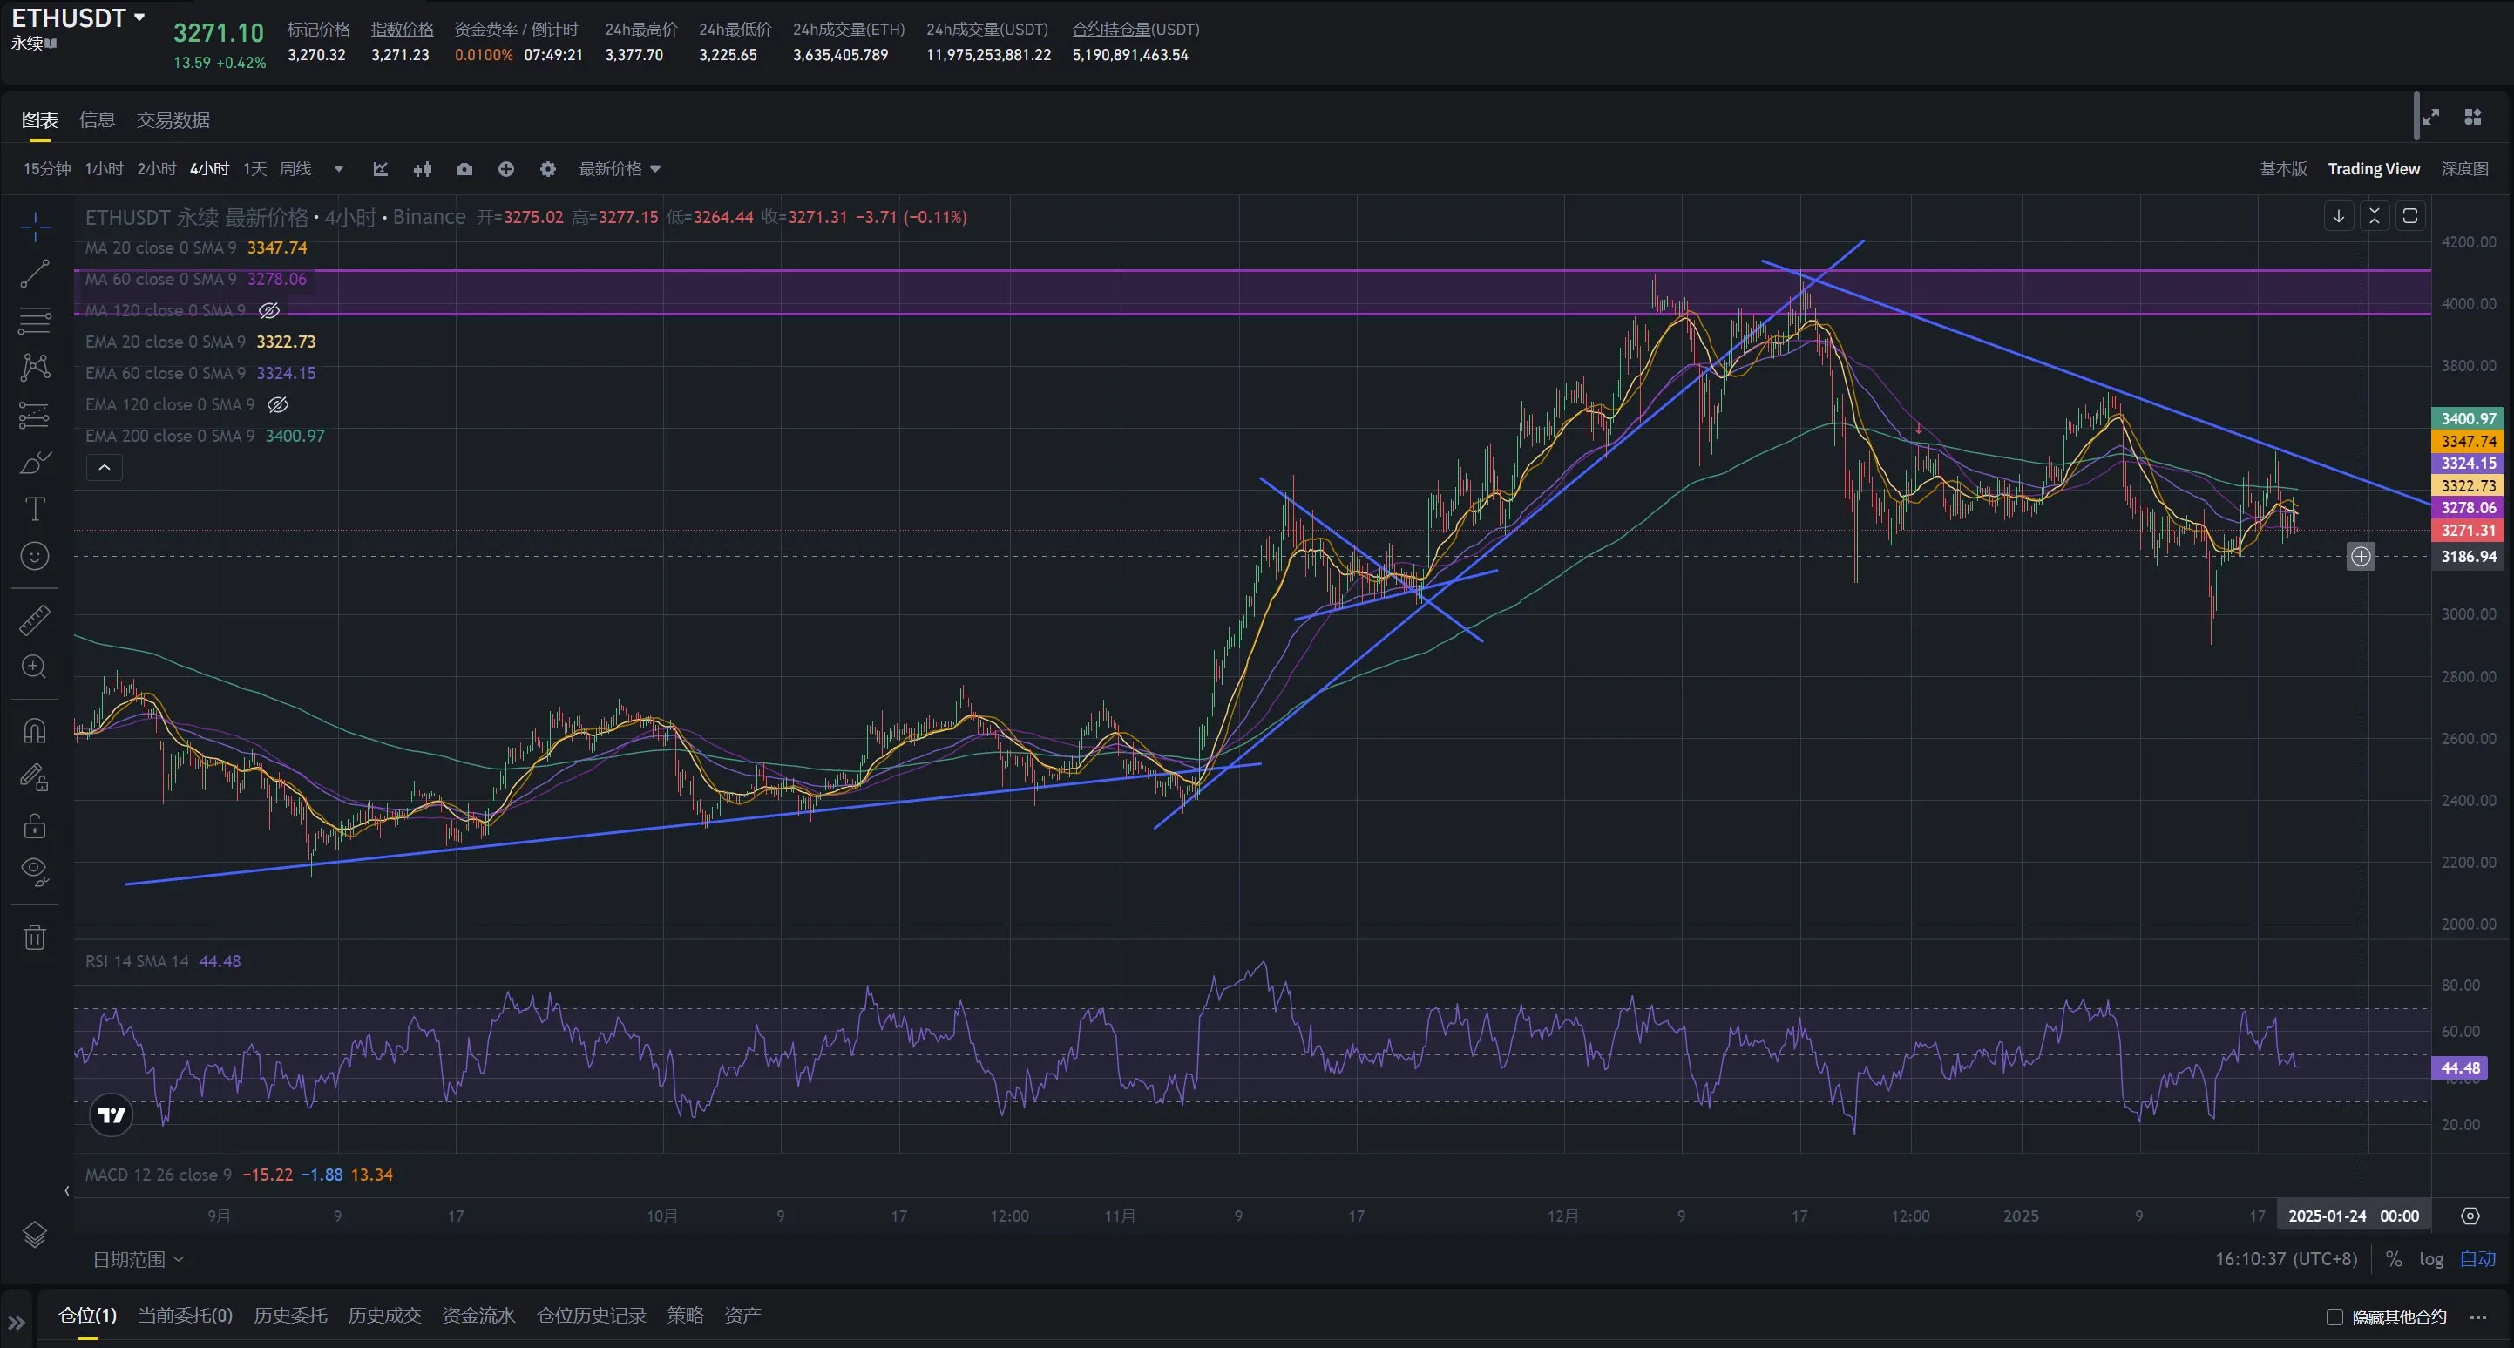Open the Fibonacci retracement tools
The width and height of the screenshot is (2514, 1348).
(35, 320)
